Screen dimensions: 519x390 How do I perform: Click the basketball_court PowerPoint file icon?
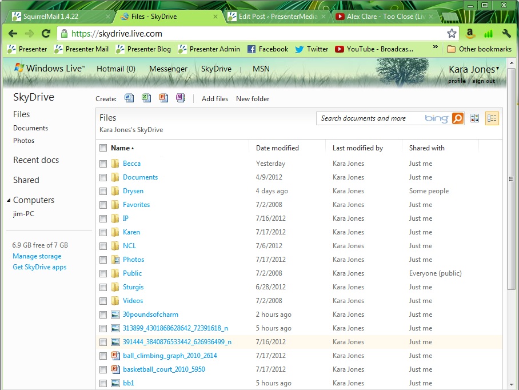click(115, 369)
